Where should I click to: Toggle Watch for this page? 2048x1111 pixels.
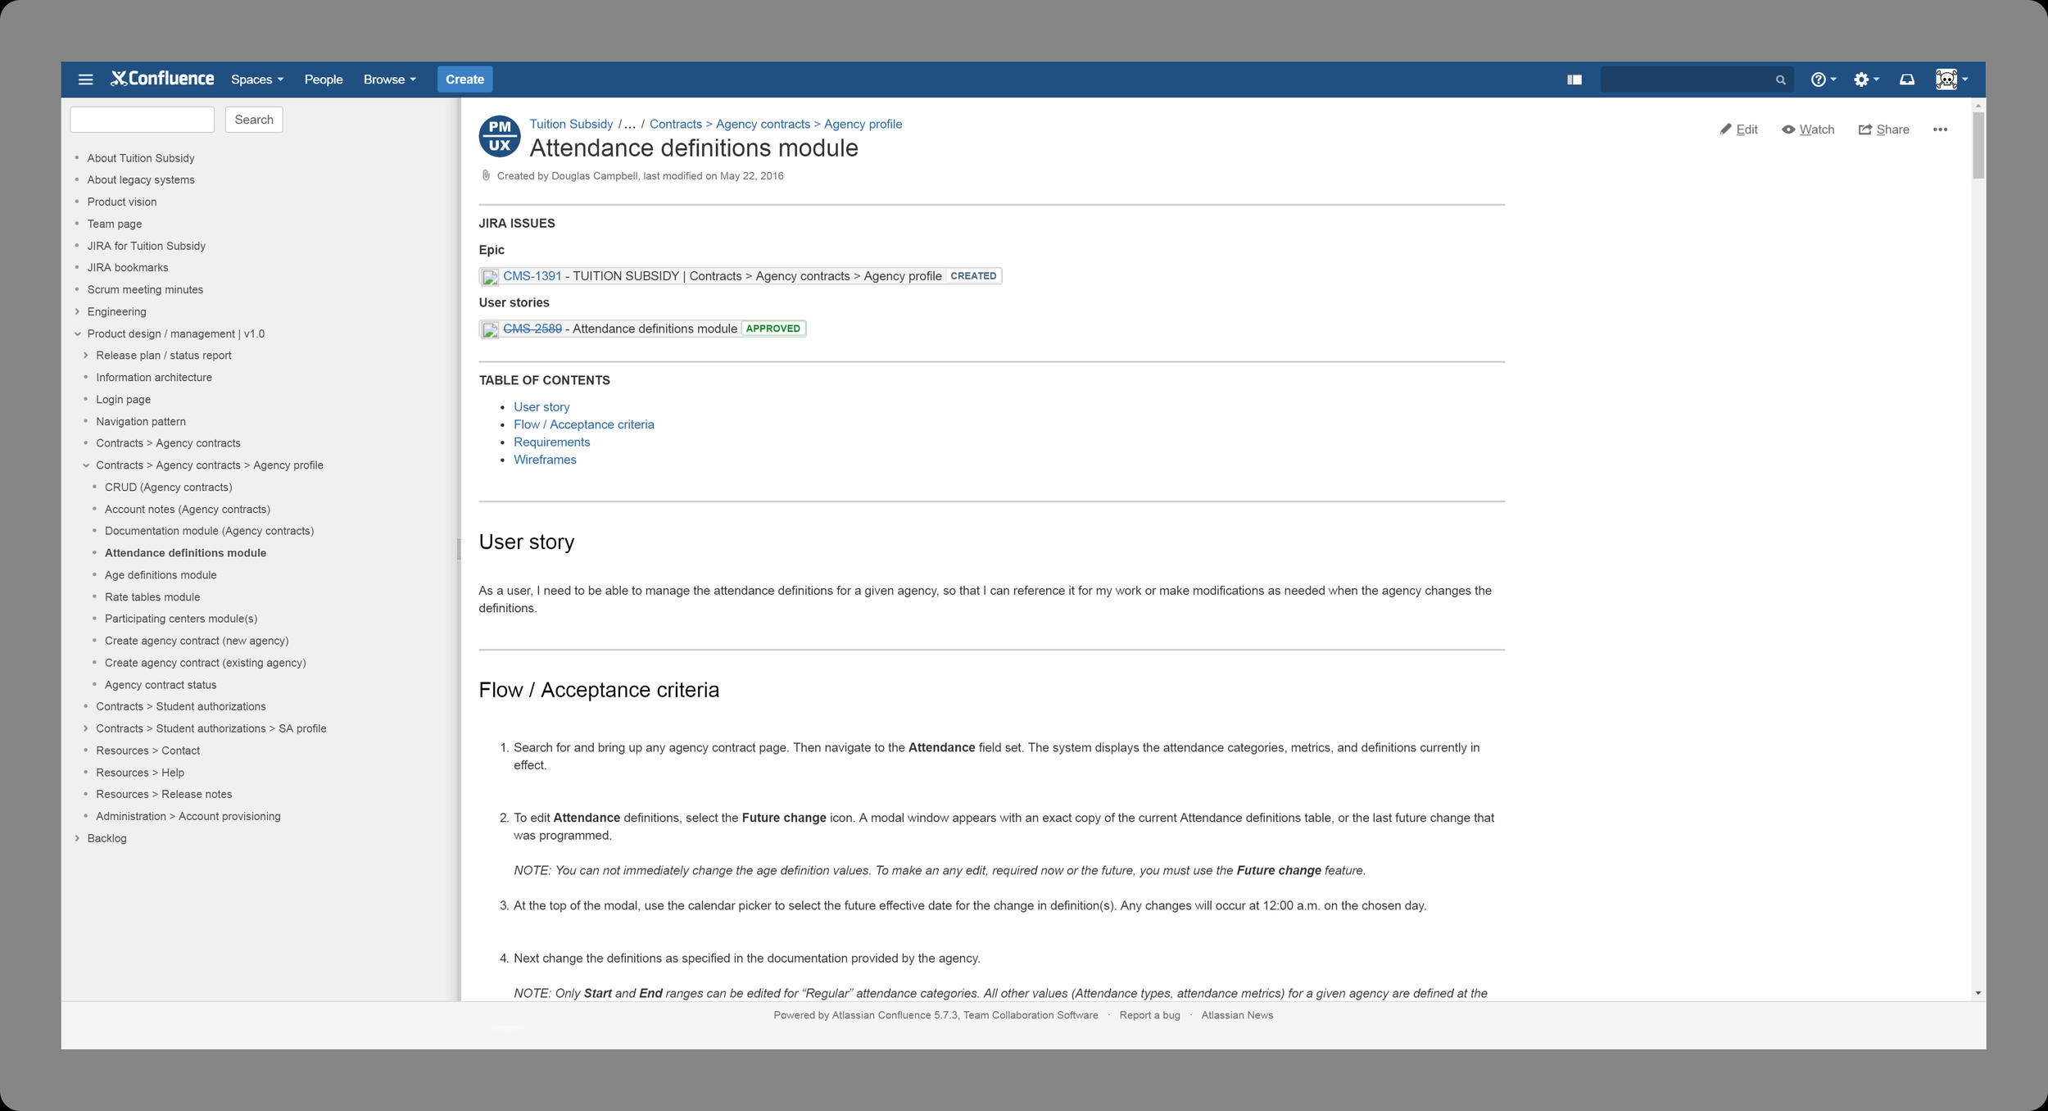point(1808,129)
